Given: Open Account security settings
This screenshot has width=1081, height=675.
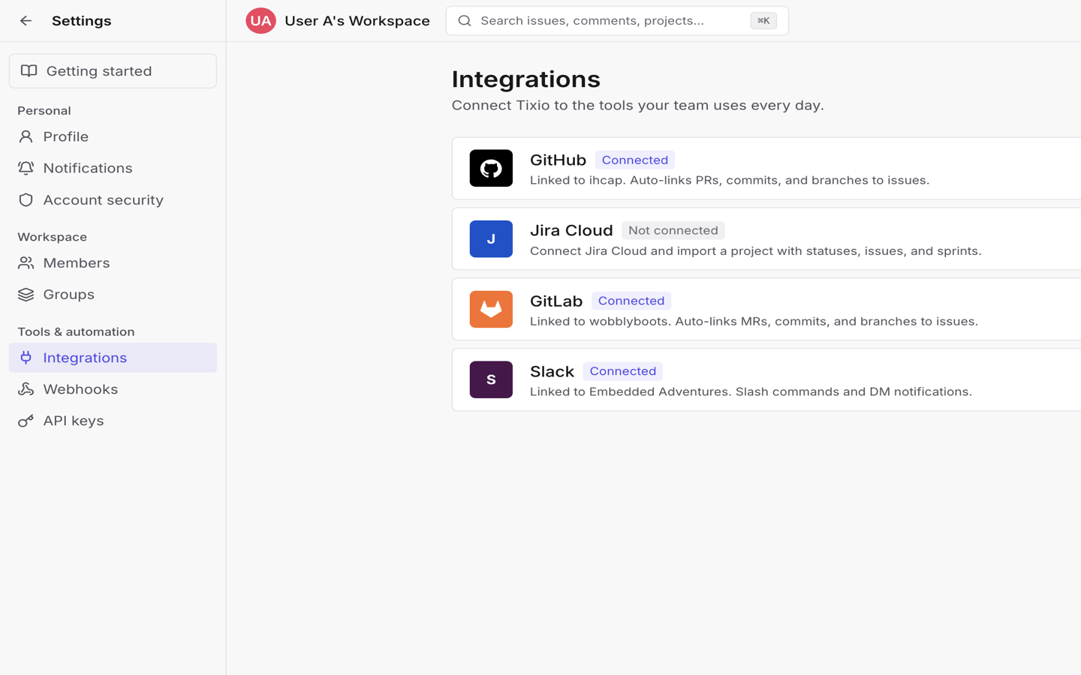Looking at the screenshot, I should pos(113,200).
